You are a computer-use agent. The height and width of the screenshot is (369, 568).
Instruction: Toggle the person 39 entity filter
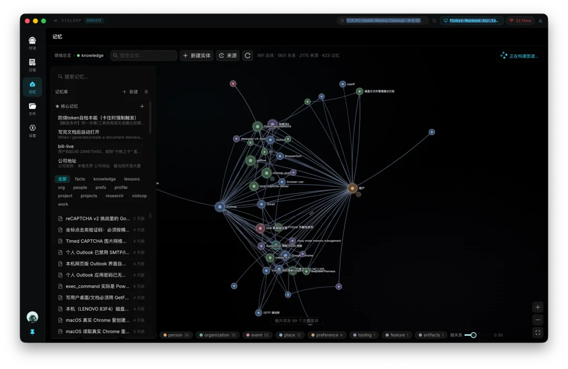pyautogui.click(x=176, y=335)
